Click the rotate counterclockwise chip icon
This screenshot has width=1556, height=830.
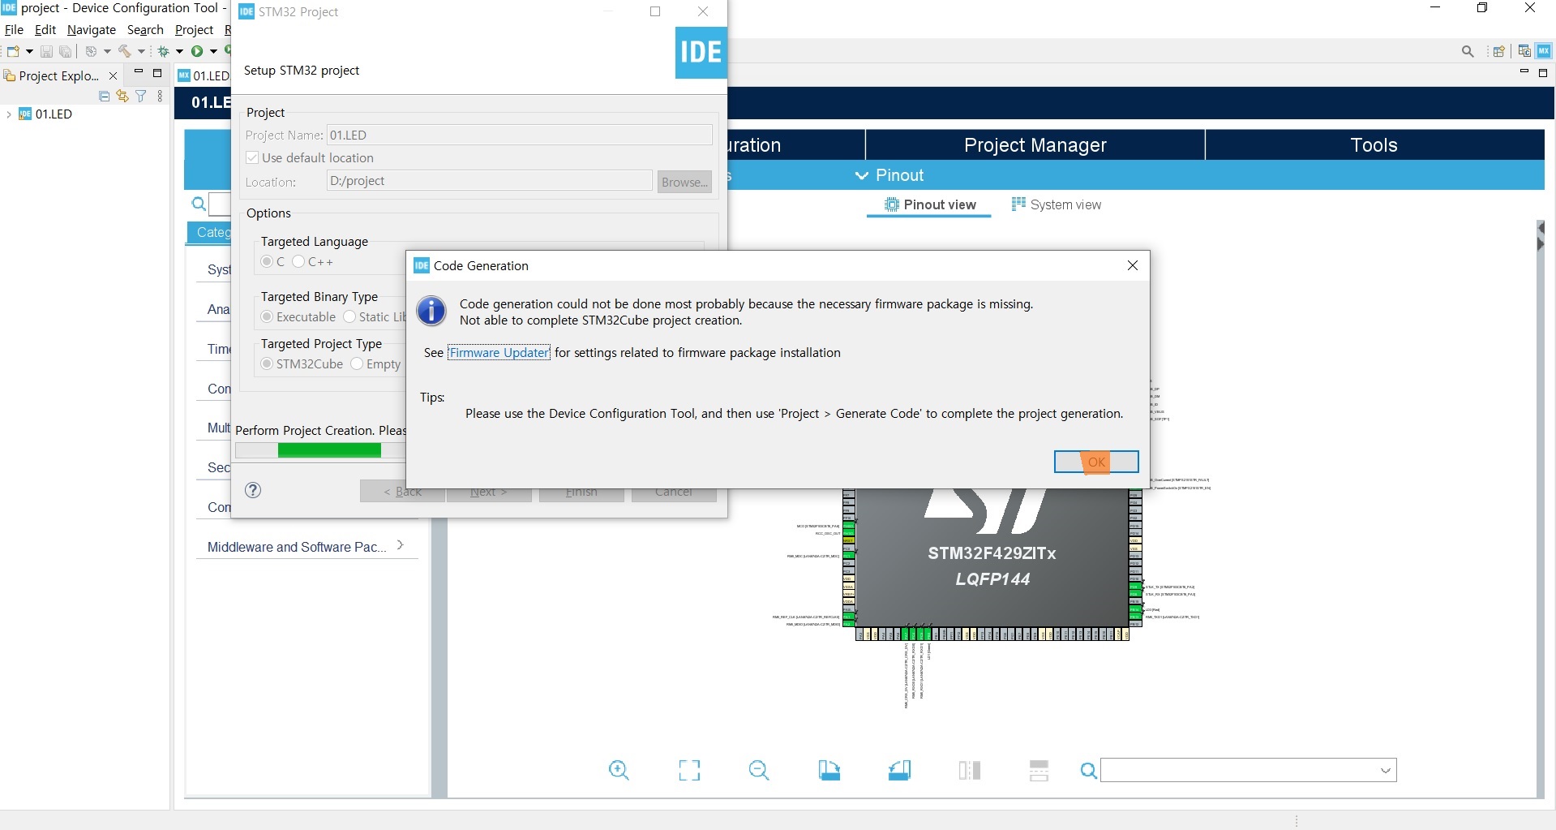pos(899,770)
